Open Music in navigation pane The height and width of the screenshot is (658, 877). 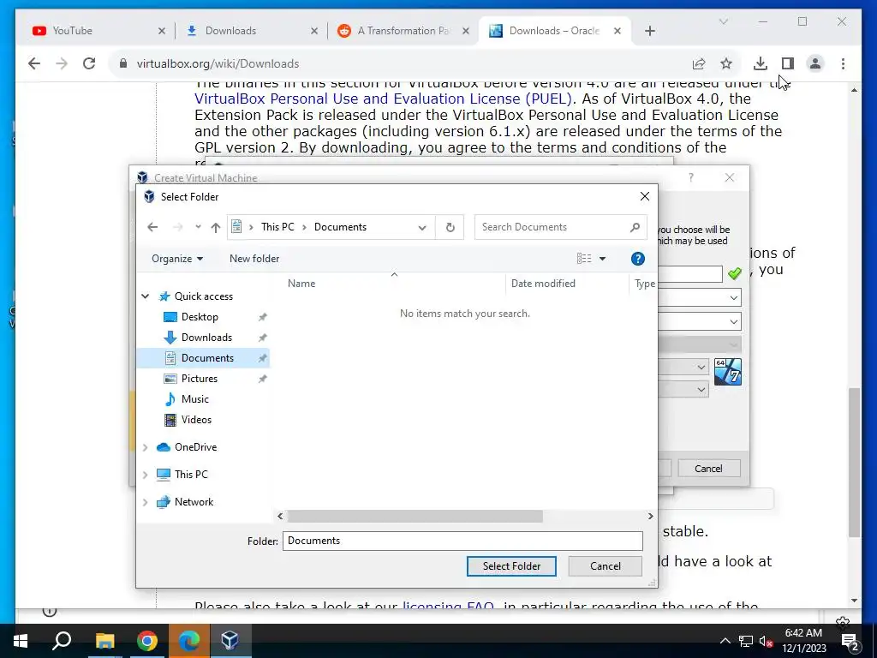pyautogui.click(x=194, y=399)
